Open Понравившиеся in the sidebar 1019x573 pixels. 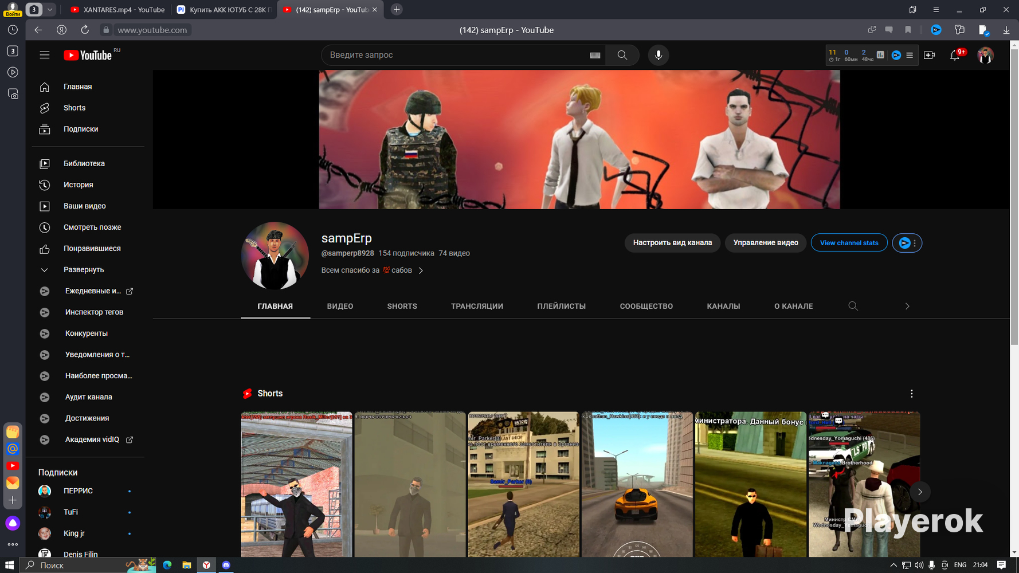click(x=86, y=248)
